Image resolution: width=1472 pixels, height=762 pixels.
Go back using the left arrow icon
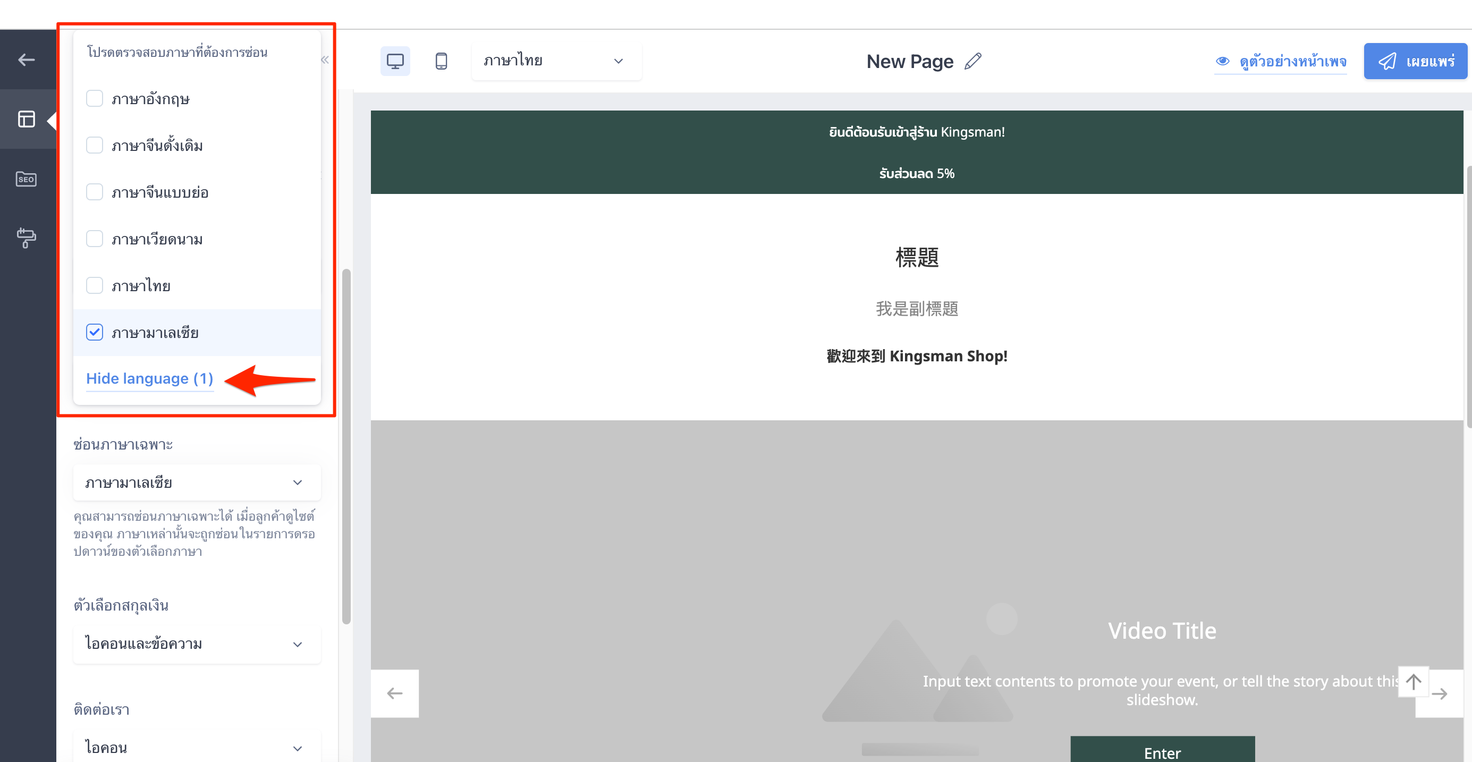point(26,60)
